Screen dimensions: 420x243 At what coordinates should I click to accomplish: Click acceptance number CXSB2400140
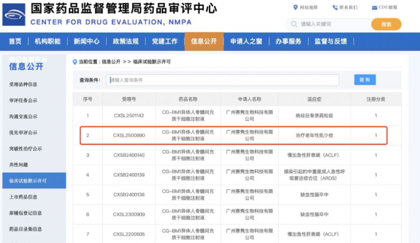pos(129,155)
